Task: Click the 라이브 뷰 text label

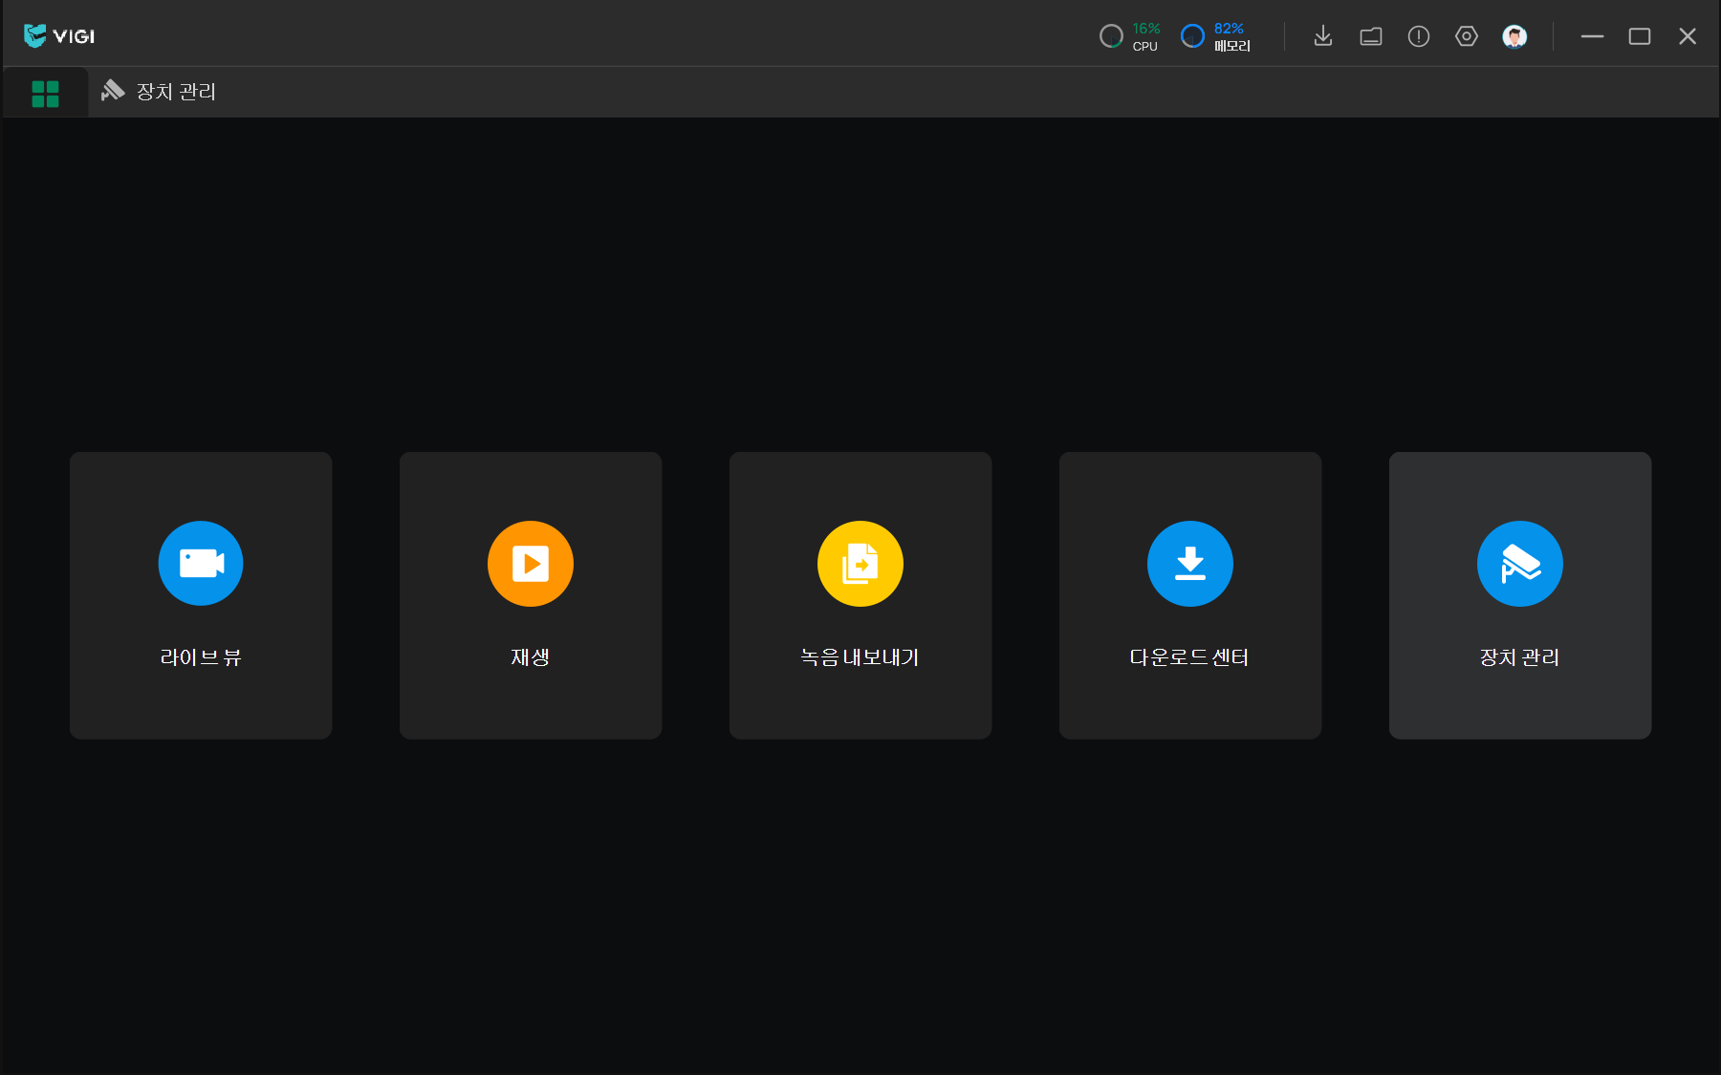Action: coord(201,657)
